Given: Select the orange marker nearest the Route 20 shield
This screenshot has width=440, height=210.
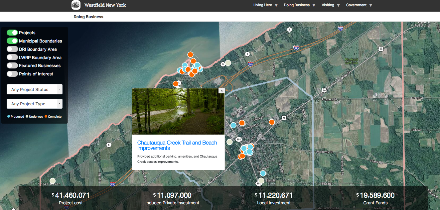Looking at the screenshot, I should 272,122.
